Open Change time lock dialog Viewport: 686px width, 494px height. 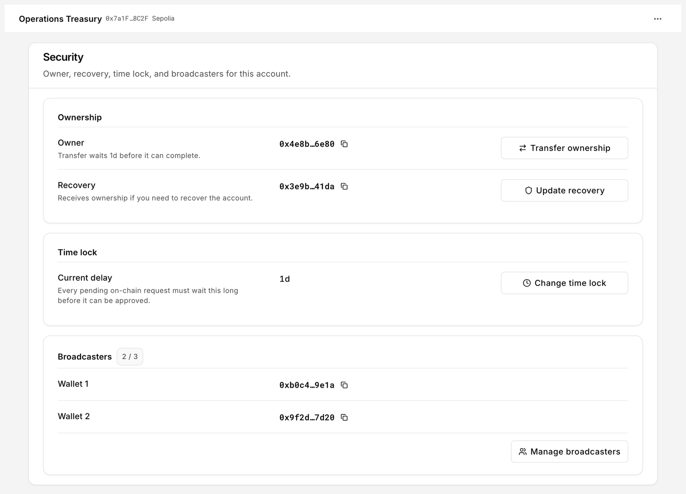pyautogui.click(x=564, y=283)
